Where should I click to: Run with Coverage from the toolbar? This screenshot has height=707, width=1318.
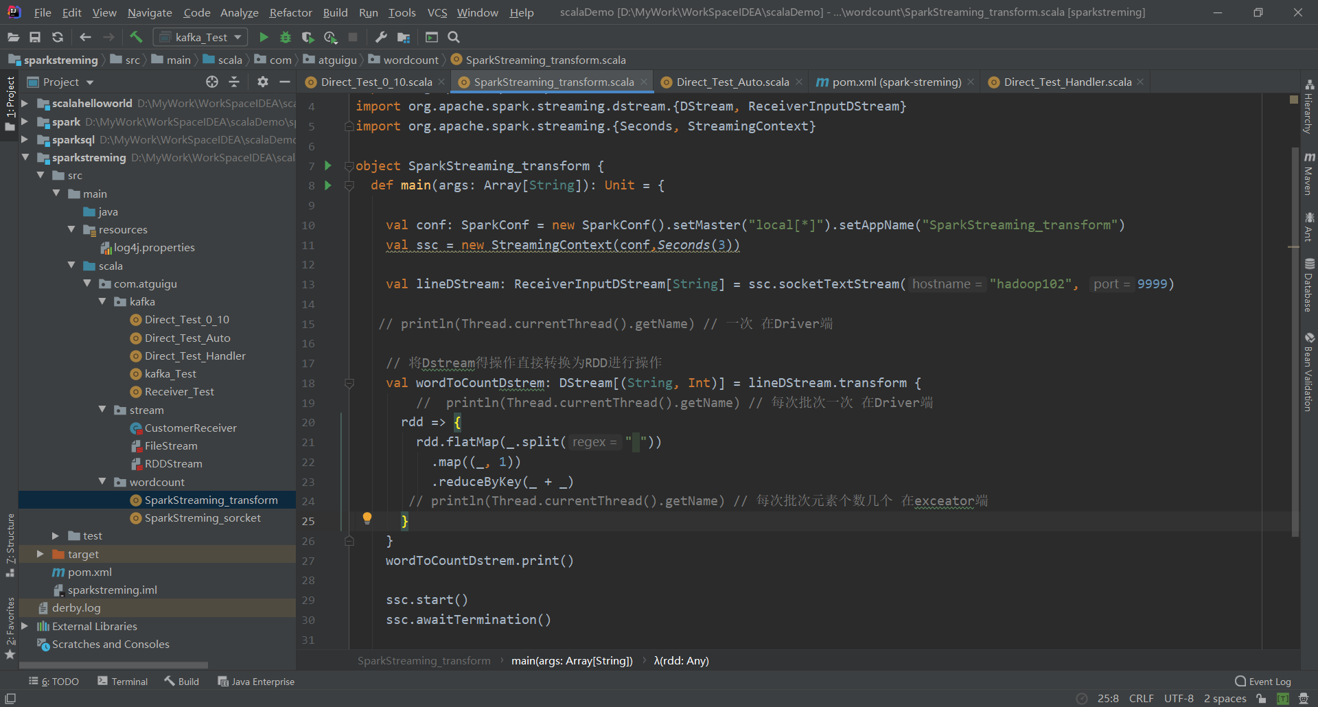[308, 37]
